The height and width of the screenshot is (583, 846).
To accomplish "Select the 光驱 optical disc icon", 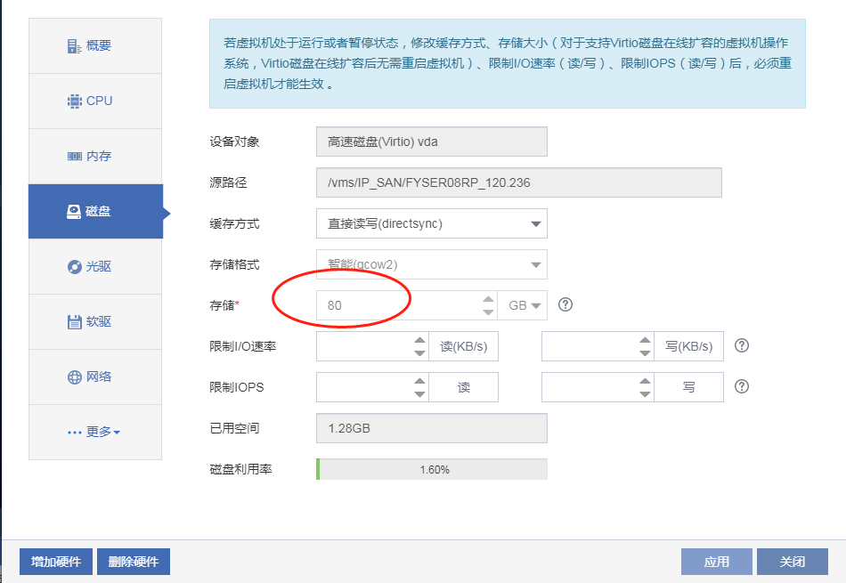I will click(75, 267).
